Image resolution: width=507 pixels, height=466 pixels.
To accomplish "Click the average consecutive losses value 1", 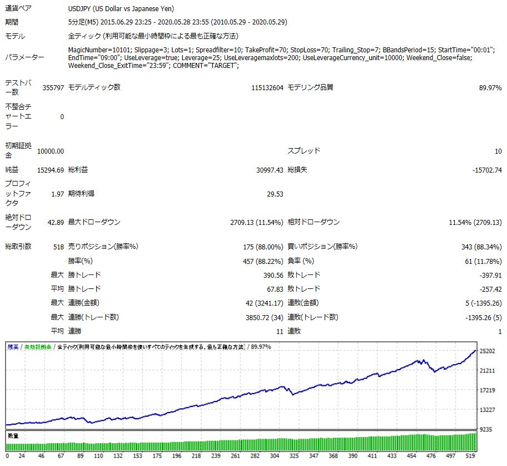I will 500,332.
